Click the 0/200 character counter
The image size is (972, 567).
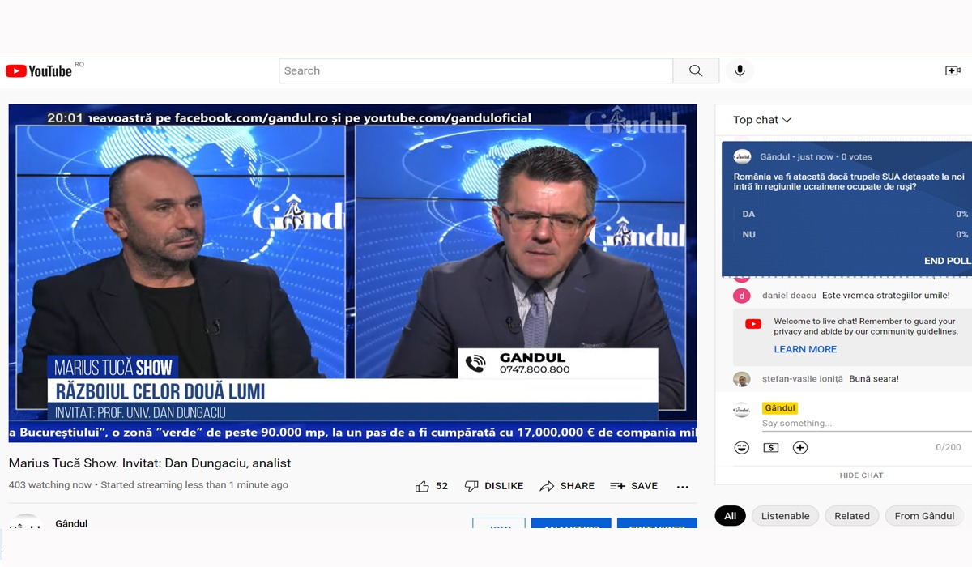948,448
